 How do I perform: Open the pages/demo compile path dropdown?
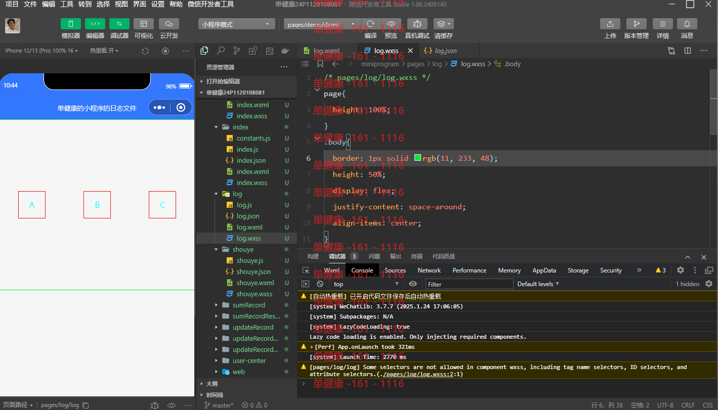(322, 24)
